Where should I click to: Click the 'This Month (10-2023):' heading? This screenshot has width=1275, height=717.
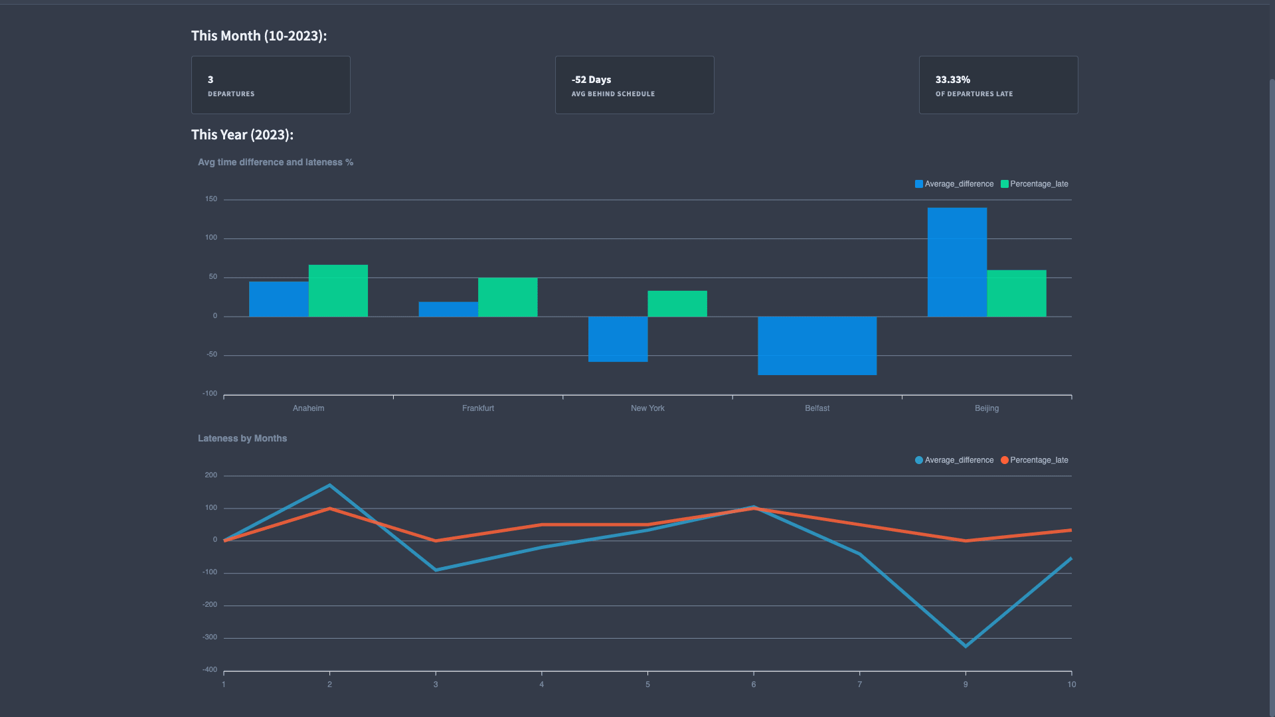259,36
